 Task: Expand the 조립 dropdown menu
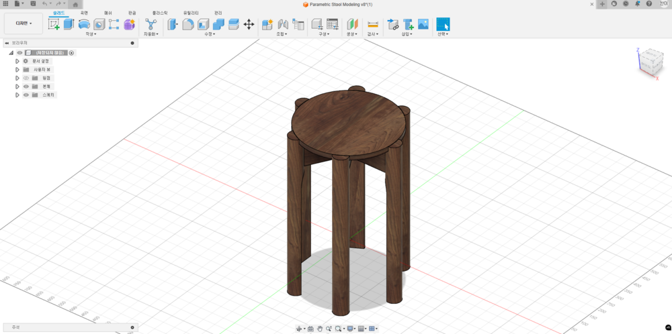(x=282, y=34)
